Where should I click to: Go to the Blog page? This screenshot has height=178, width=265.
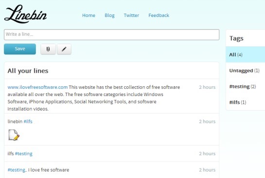tap(109, 16)
